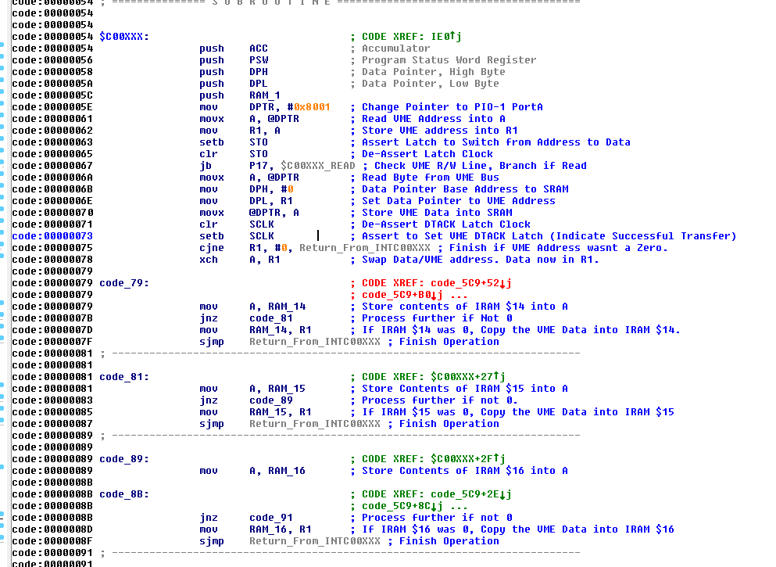This screenshot has height=567, width=776.
Task: Select the code_79: label
Action: [124, 283]
